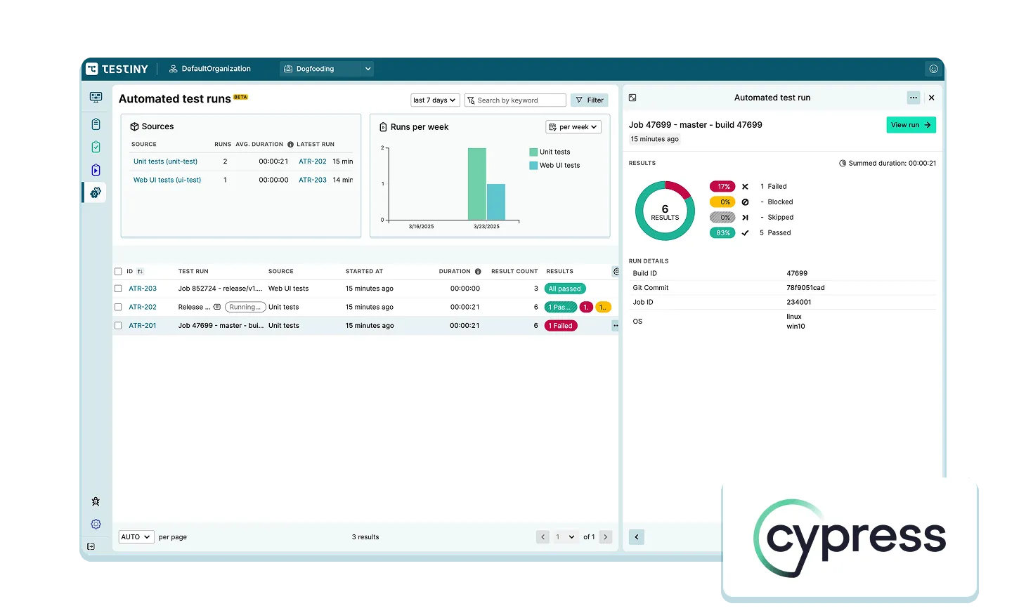Expand the details panel to full view
This screenshot has width=1026, height=613.
(x=632, y=98)
